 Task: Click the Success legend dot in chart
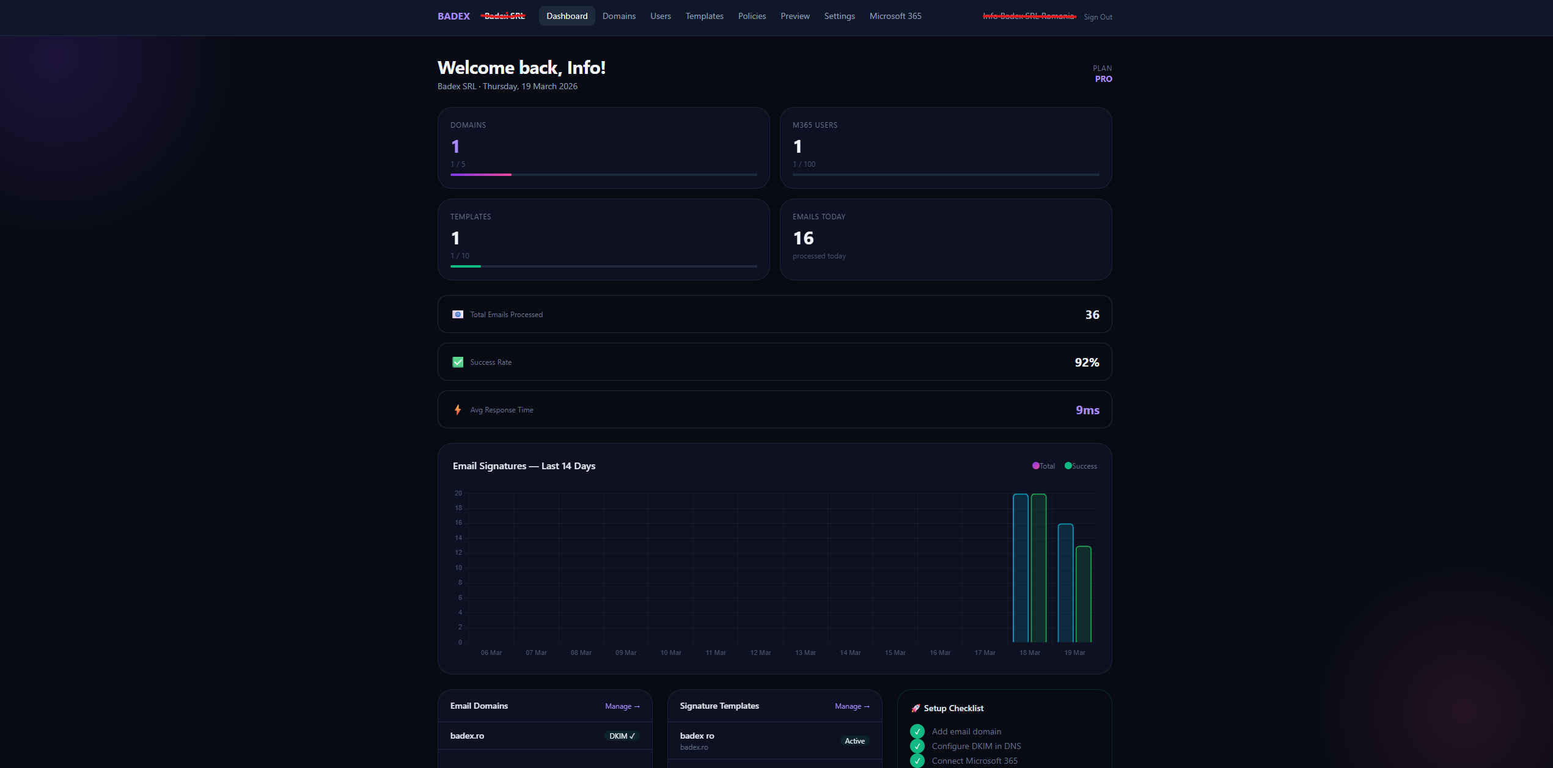point(1068,466)
